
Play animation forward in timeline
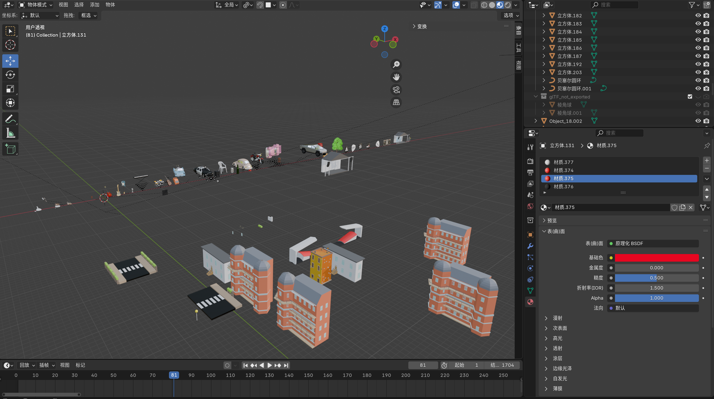(269, 365)
